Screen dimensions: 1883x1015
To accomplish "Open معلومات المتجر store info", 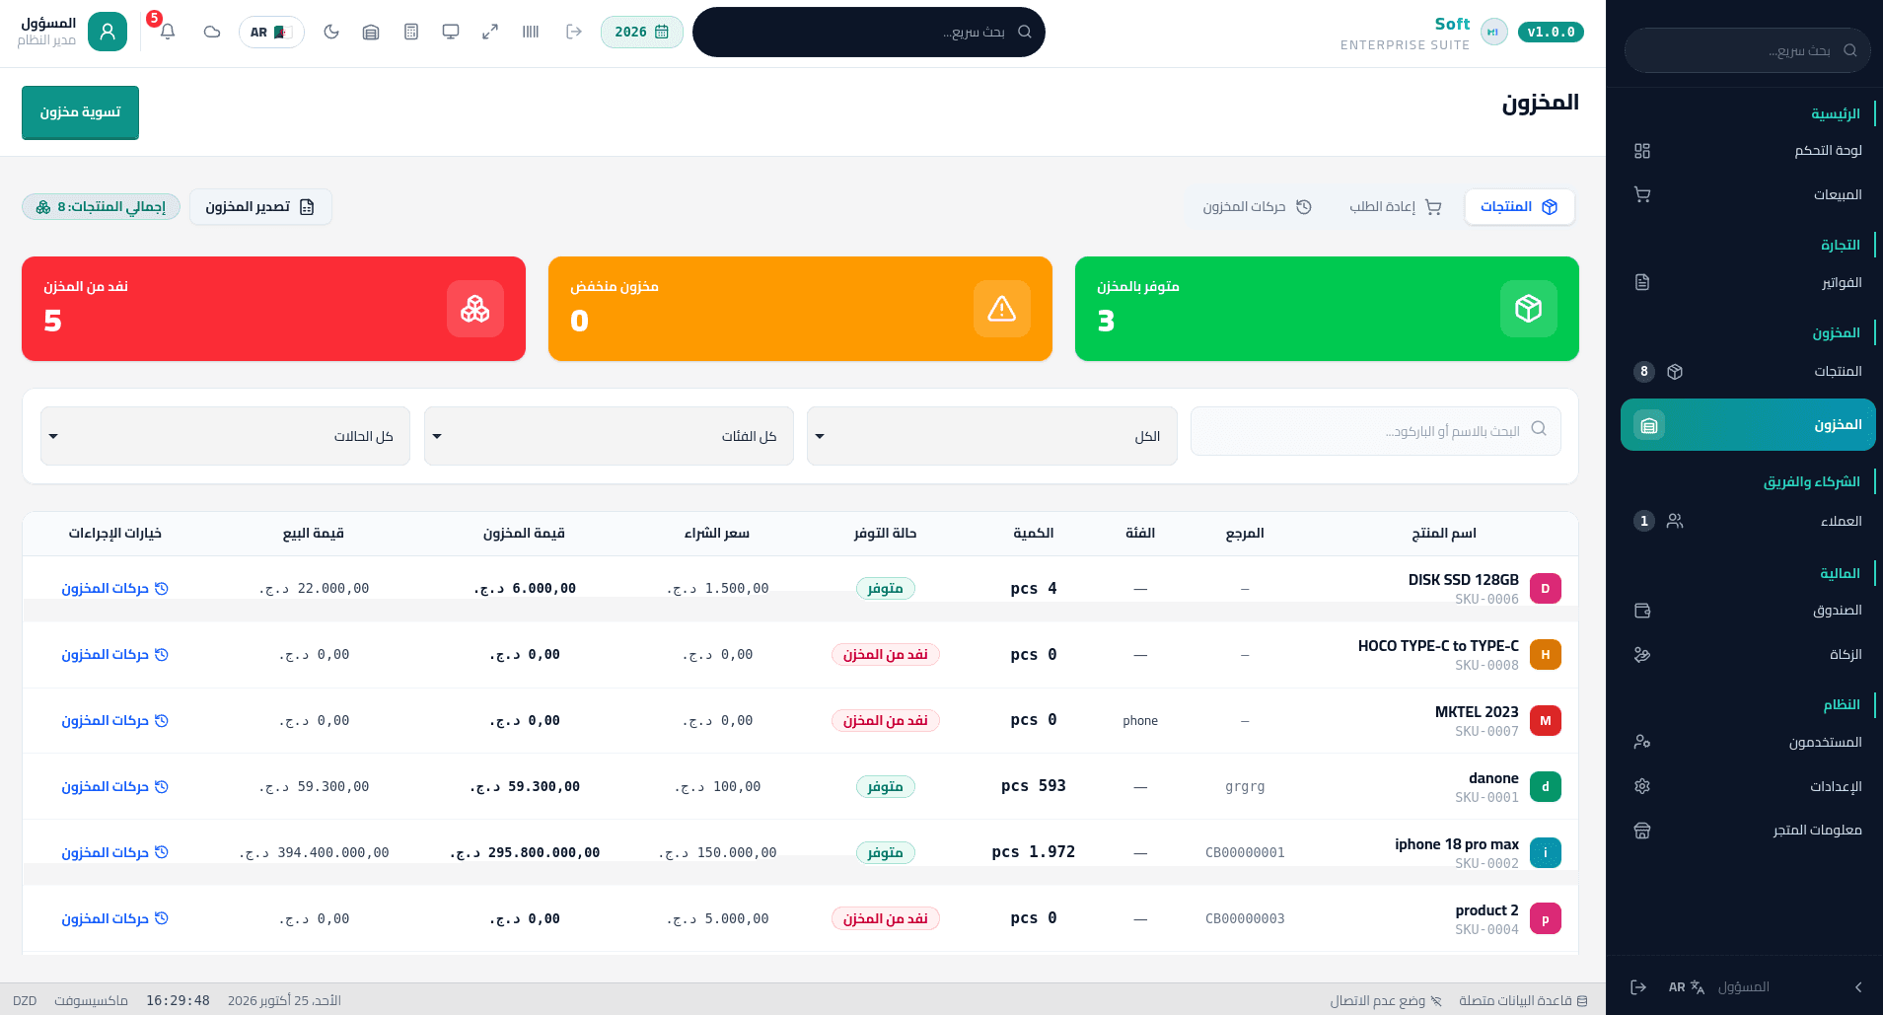I will pyautogui.click(x=1748, y=831).
